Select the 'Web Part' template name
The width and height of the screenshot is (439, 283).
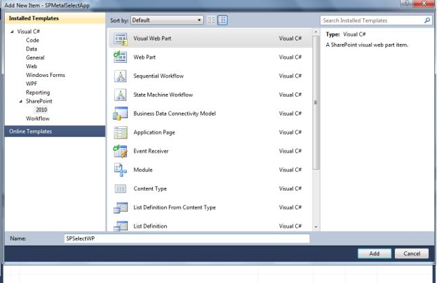145,57
